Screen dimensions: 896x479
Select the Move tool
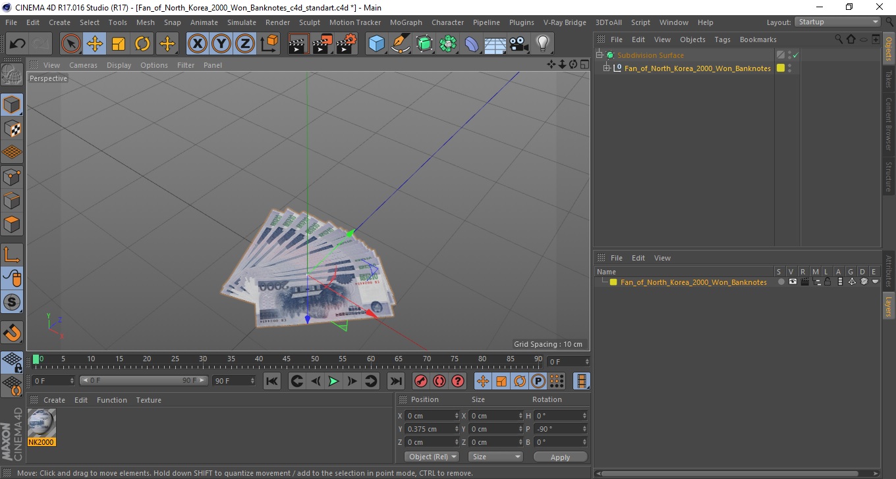95,44
